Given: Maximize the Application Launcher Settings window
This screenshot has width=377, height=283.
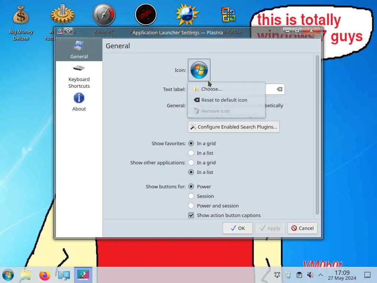Looking at the screenshot, I should (297, 31).
